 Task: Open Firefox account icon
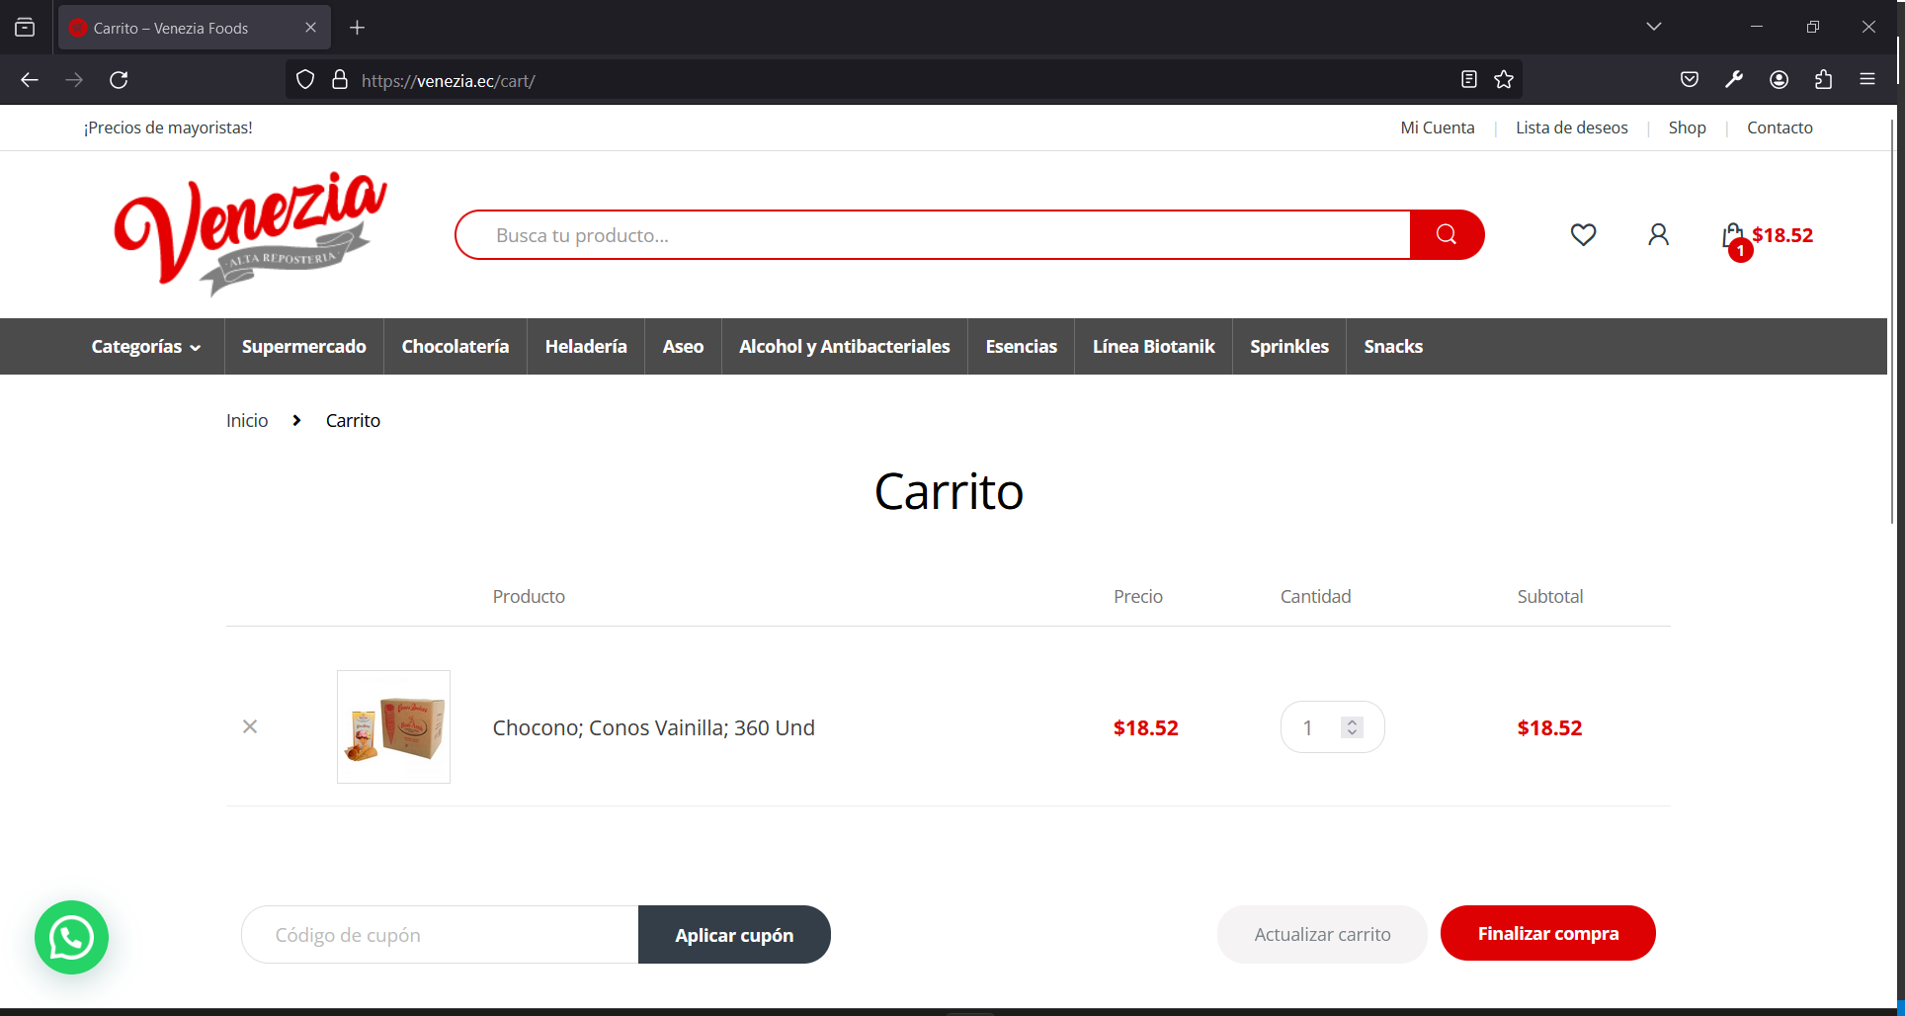[1779, 80]
